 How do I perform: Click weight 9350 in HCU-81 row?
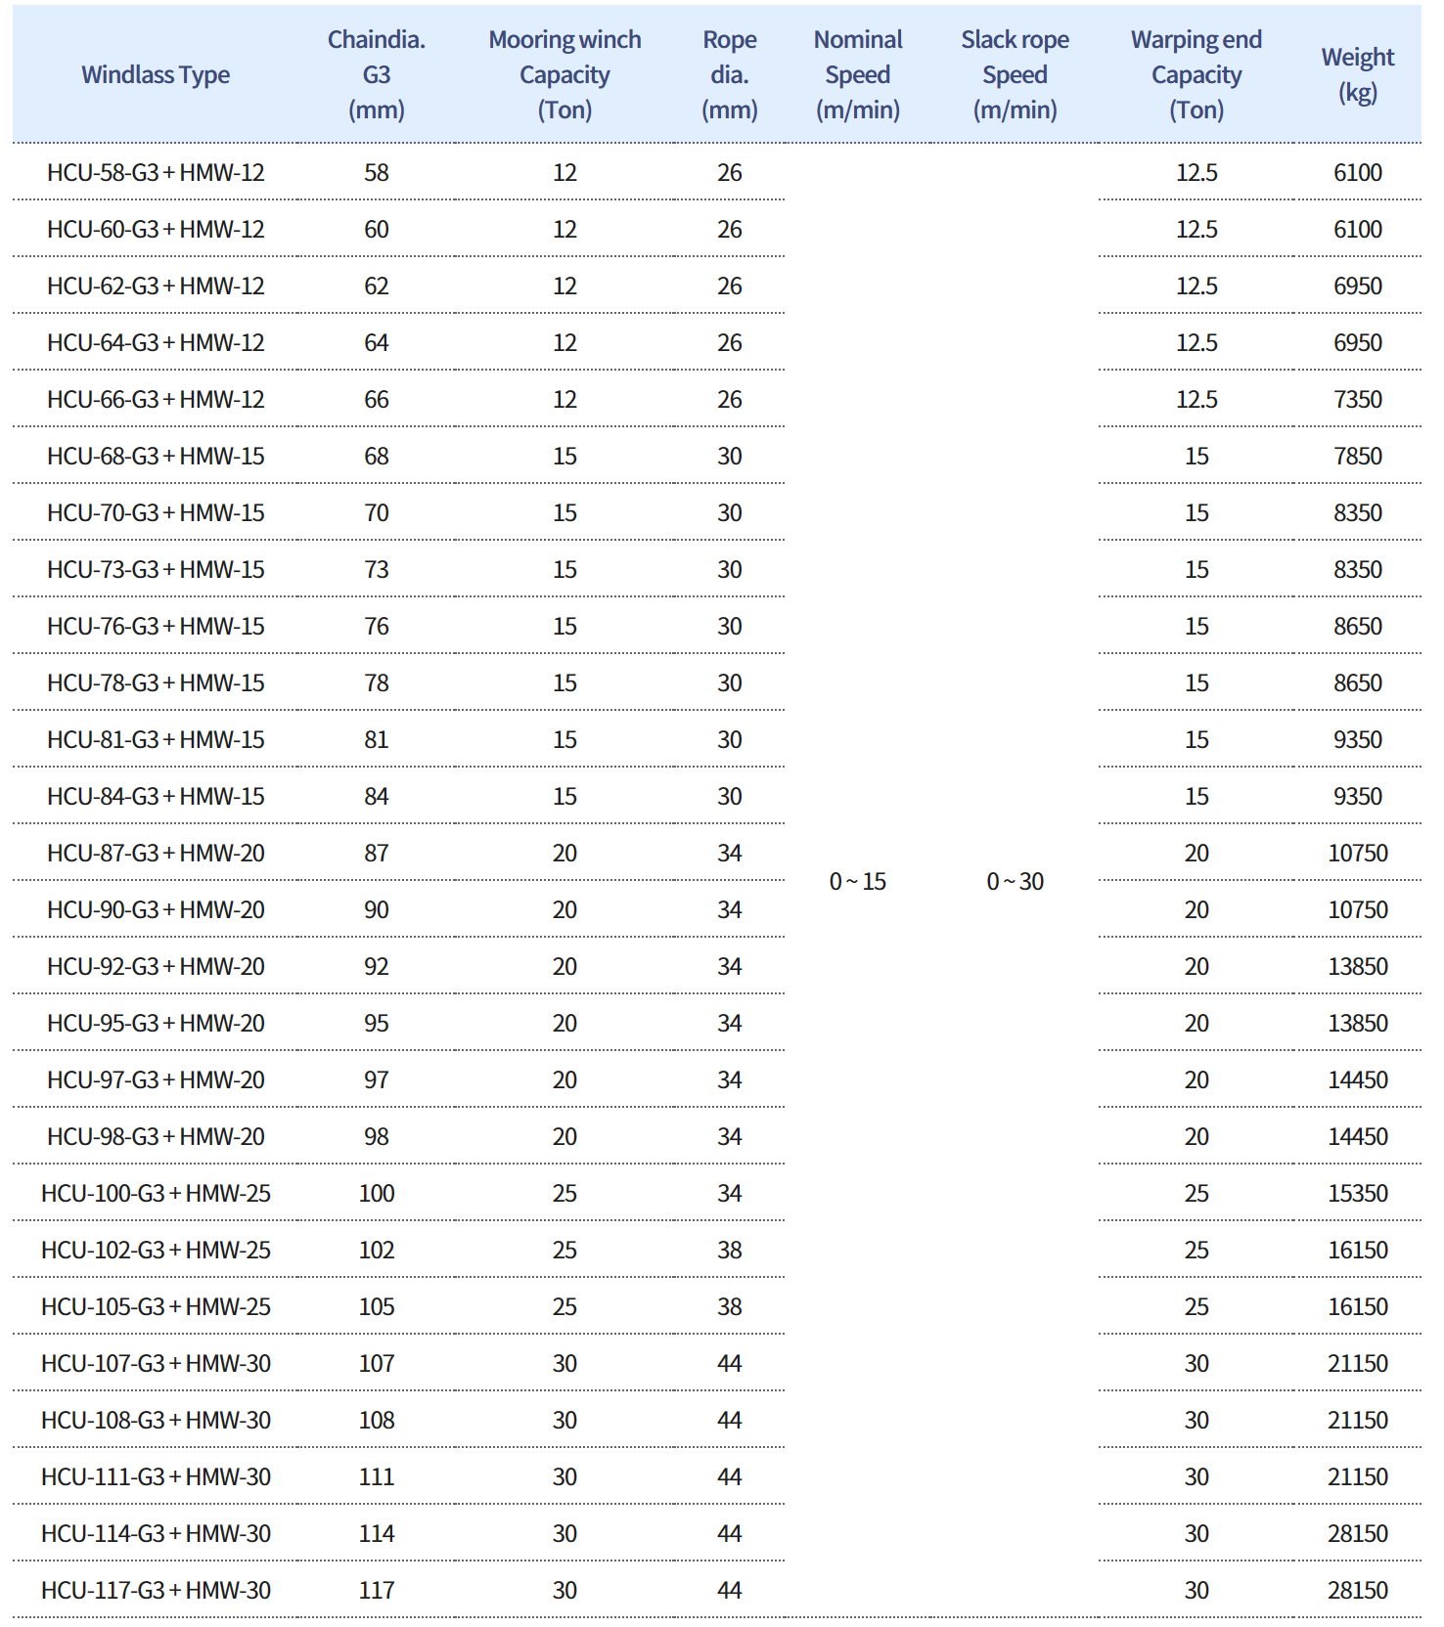[x=1358, y=740]
